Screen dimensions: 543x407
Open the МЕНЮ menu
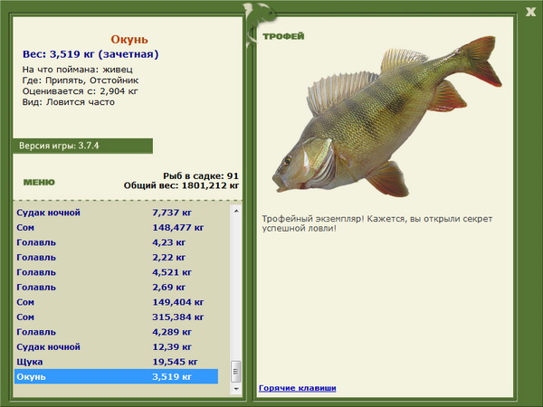[x=39, y=182]
